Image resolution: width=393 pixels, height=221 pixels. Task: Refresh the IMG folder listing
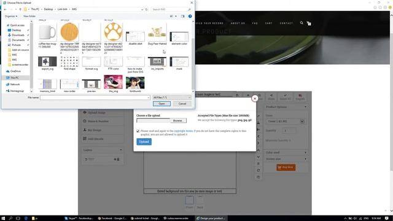tap(146, 9)
